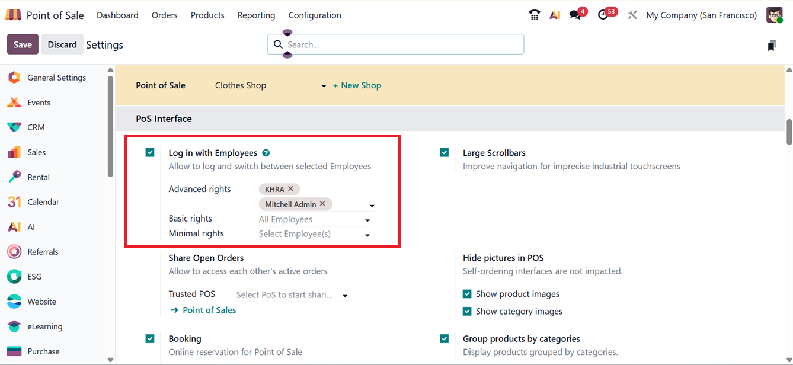
Task: Click the Save button
Action: (23, 44)
